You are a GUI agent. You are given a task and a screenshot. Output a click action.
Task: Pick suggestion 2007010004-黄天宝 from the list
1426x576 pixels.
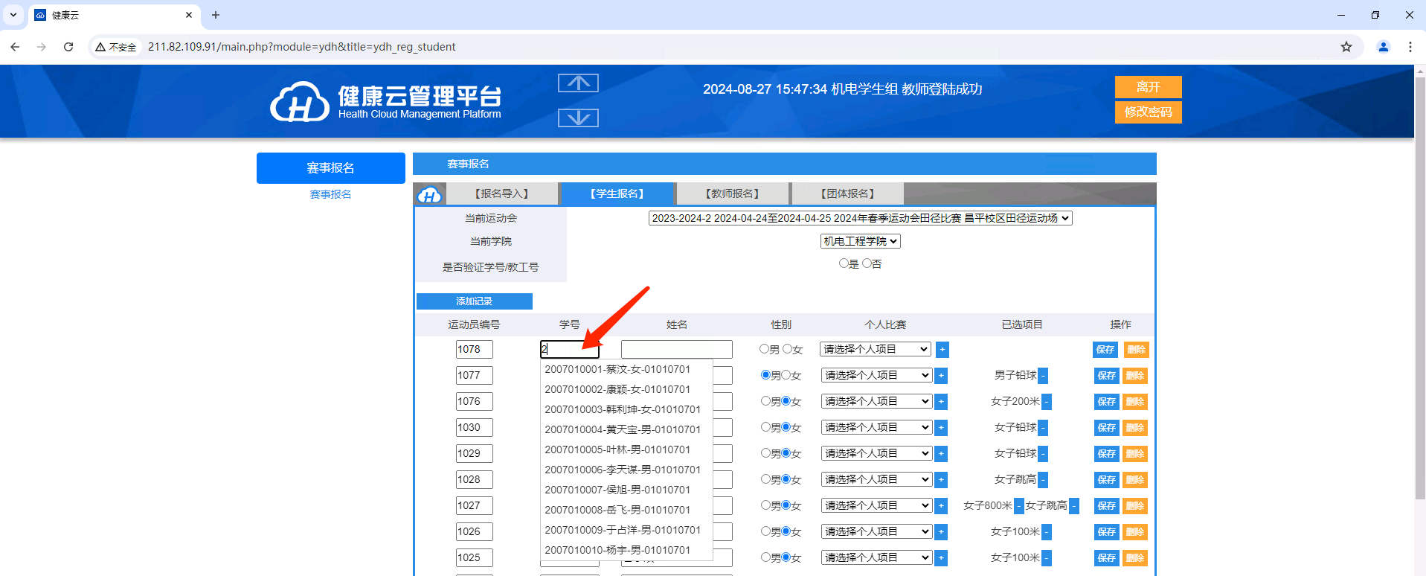tap(623, 429)
